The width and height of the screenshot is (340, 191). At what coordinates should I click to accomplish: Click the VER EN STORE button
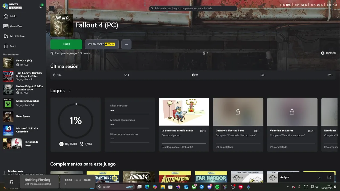[102, 44]
